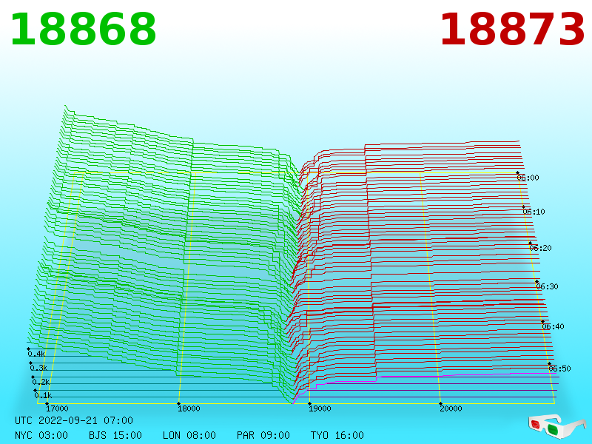Click the 0.3k volume axis label

click(39, 368)
